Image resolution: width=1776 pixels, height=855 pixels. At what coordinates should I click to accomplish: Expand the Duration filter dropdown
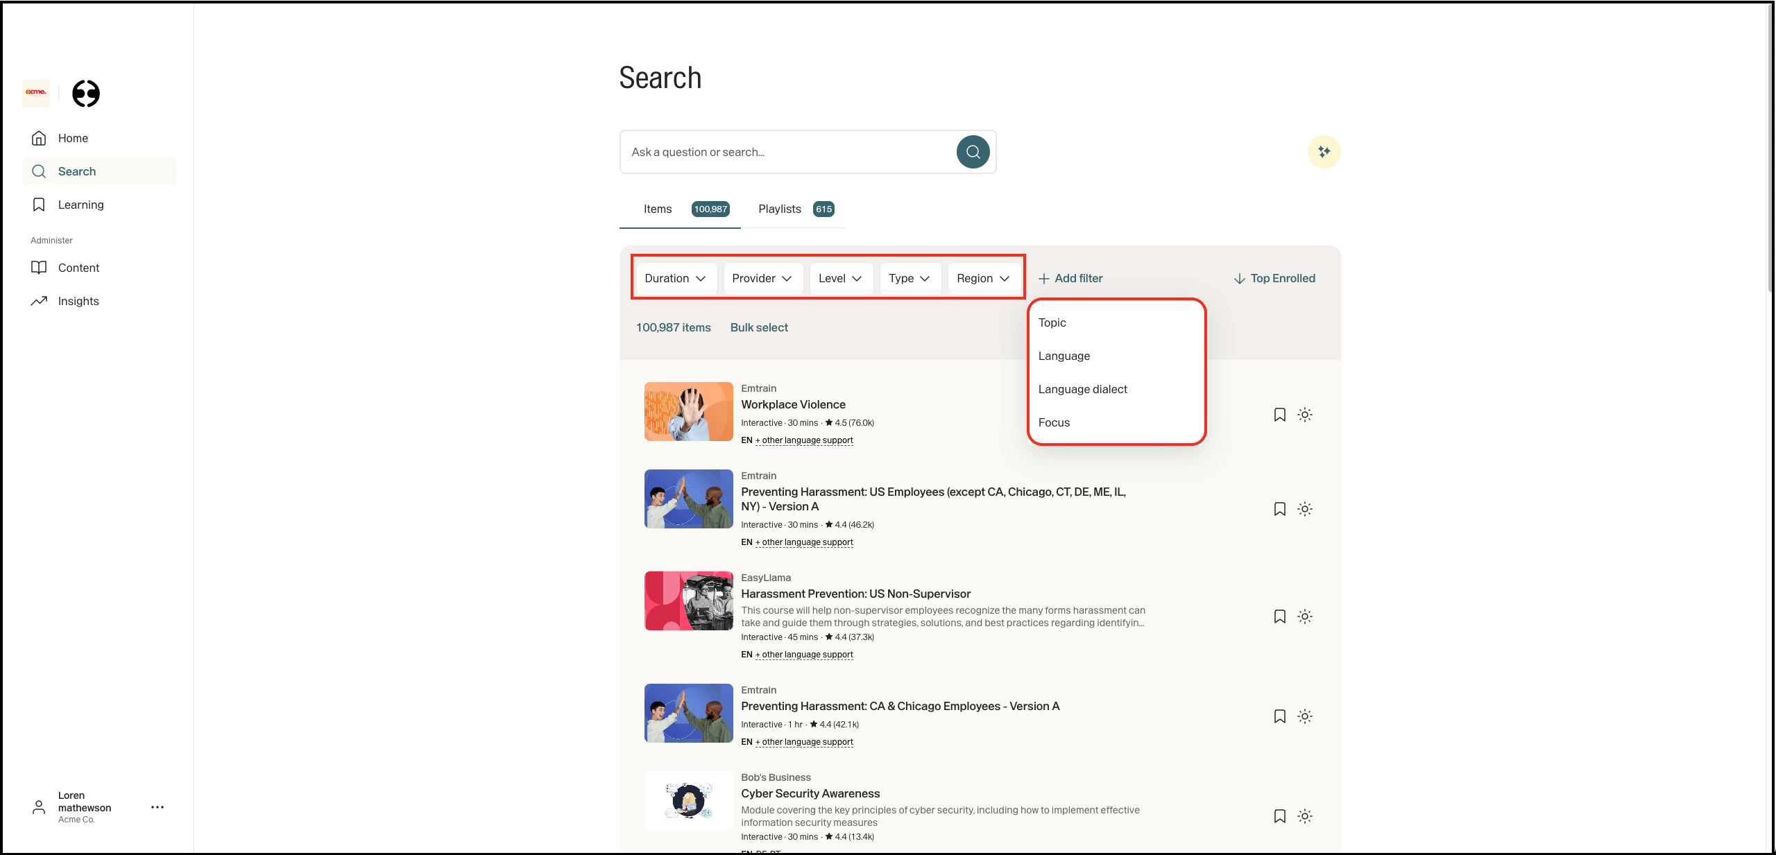pyautogui.click(x=675, y=278)
